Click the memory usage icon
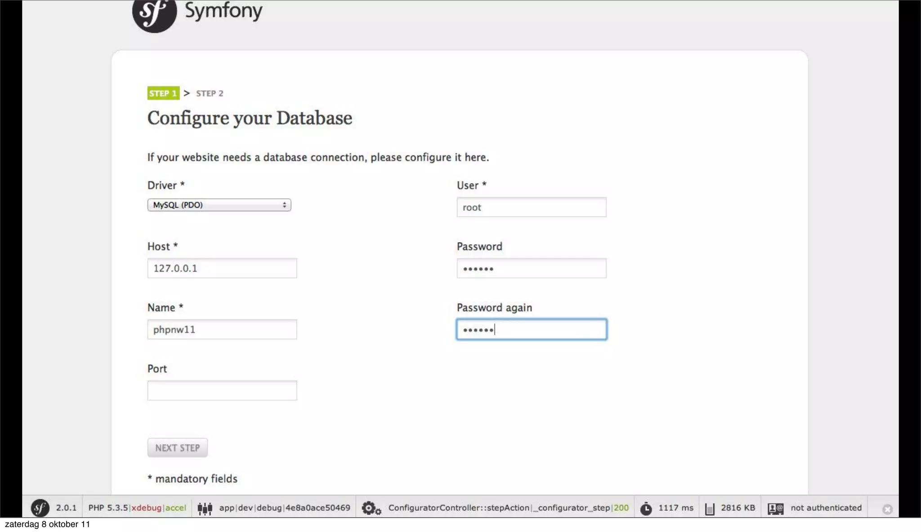The width and height of the screenshot is (921, 532). pos(710,509)
